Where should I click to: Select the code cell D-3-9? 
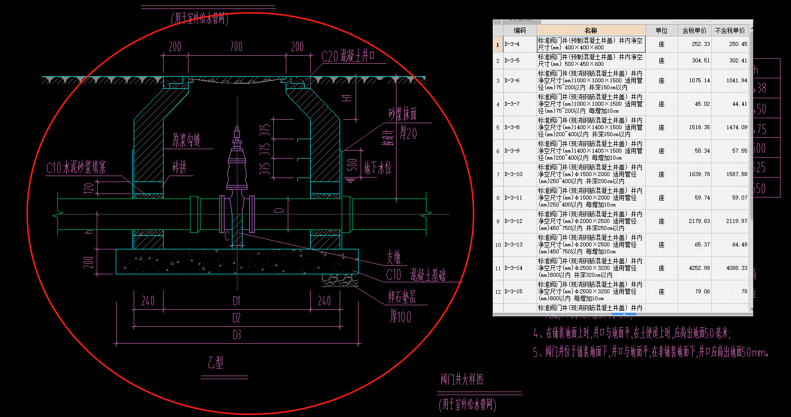pos(520,151)
